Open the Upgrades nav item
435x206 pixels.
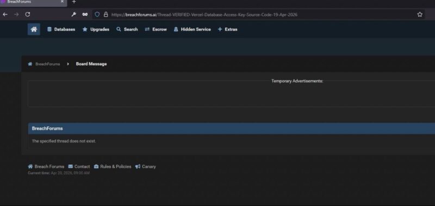tap(96, 29)
